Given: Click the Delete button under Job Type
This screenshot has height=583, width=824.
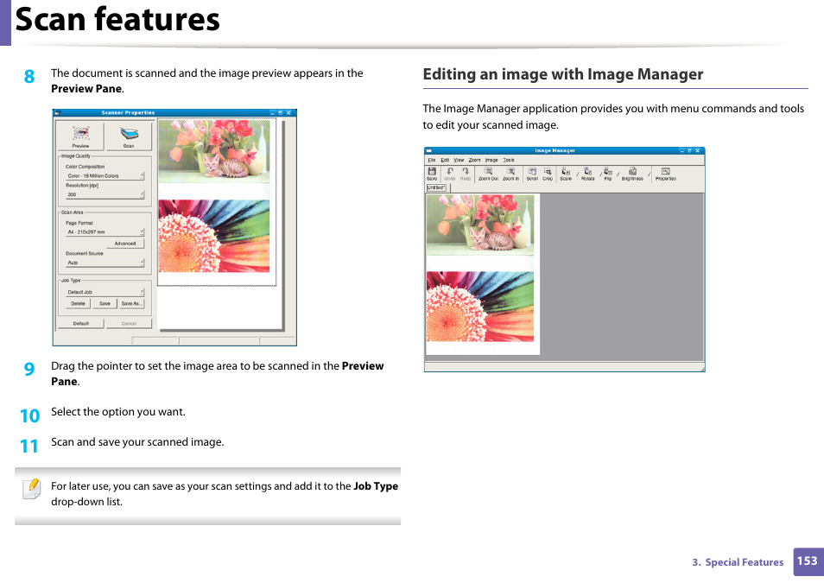Looking at the screenshot, I should pos(78,303).
